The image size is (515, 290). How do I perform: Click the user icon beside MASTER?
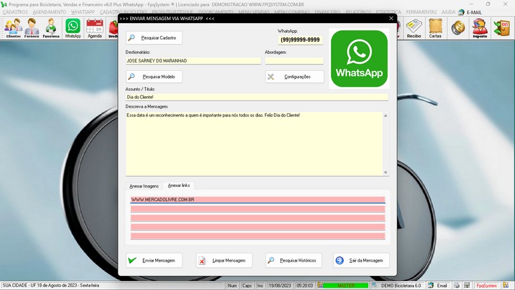[x=320, y=285]
